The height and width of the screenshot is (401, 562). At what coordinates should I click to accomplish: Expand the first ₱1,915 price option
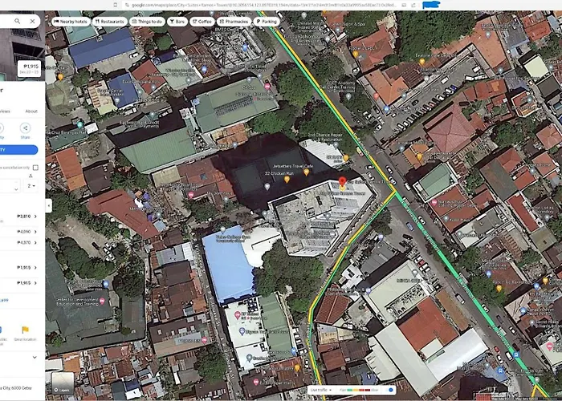35,267
